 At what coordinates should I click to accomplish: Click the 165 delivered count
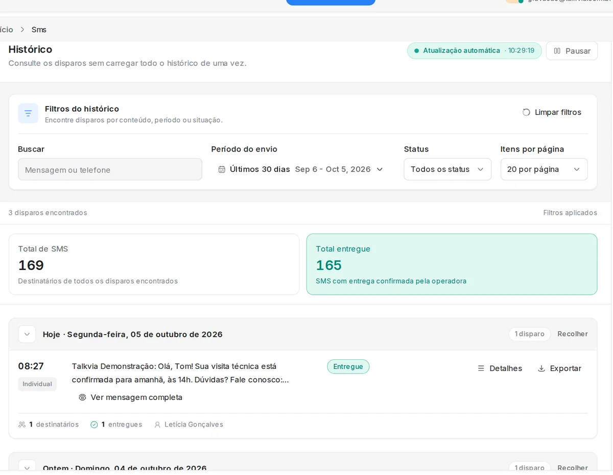point(328,265)
